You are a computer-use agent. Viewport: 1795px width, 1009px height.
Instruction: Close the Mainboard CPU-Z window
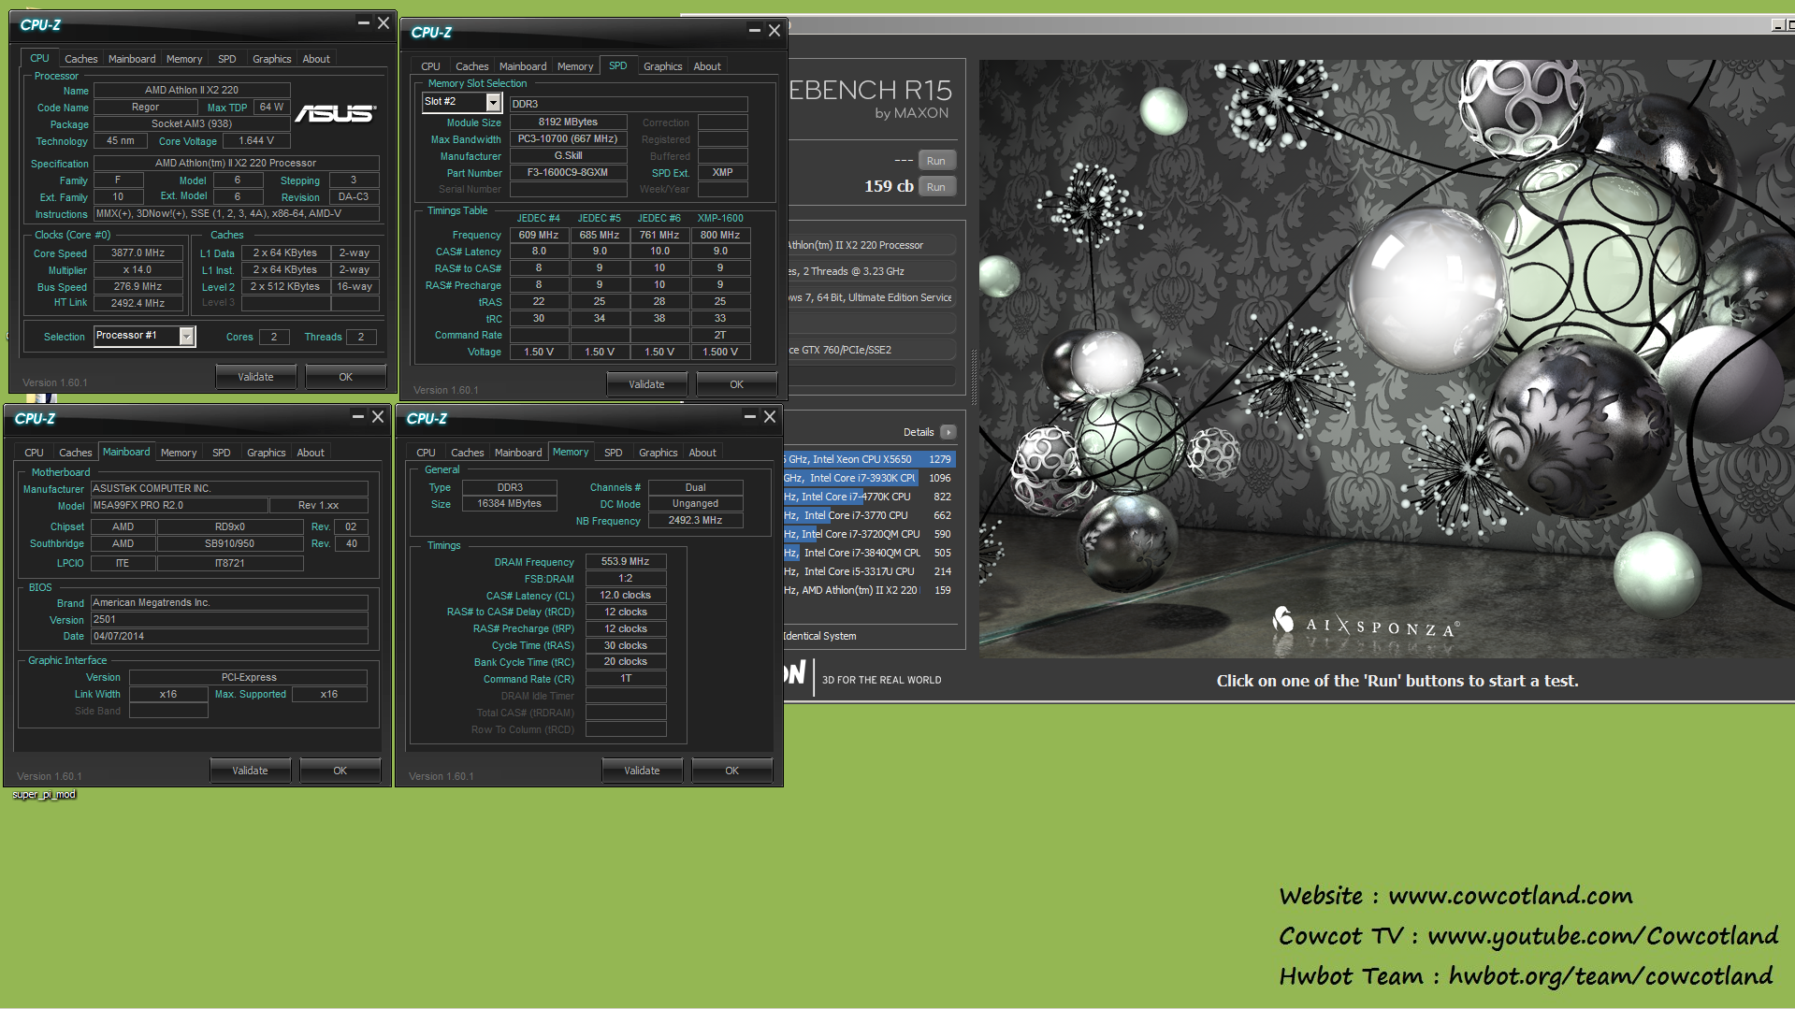coord(378,417)
